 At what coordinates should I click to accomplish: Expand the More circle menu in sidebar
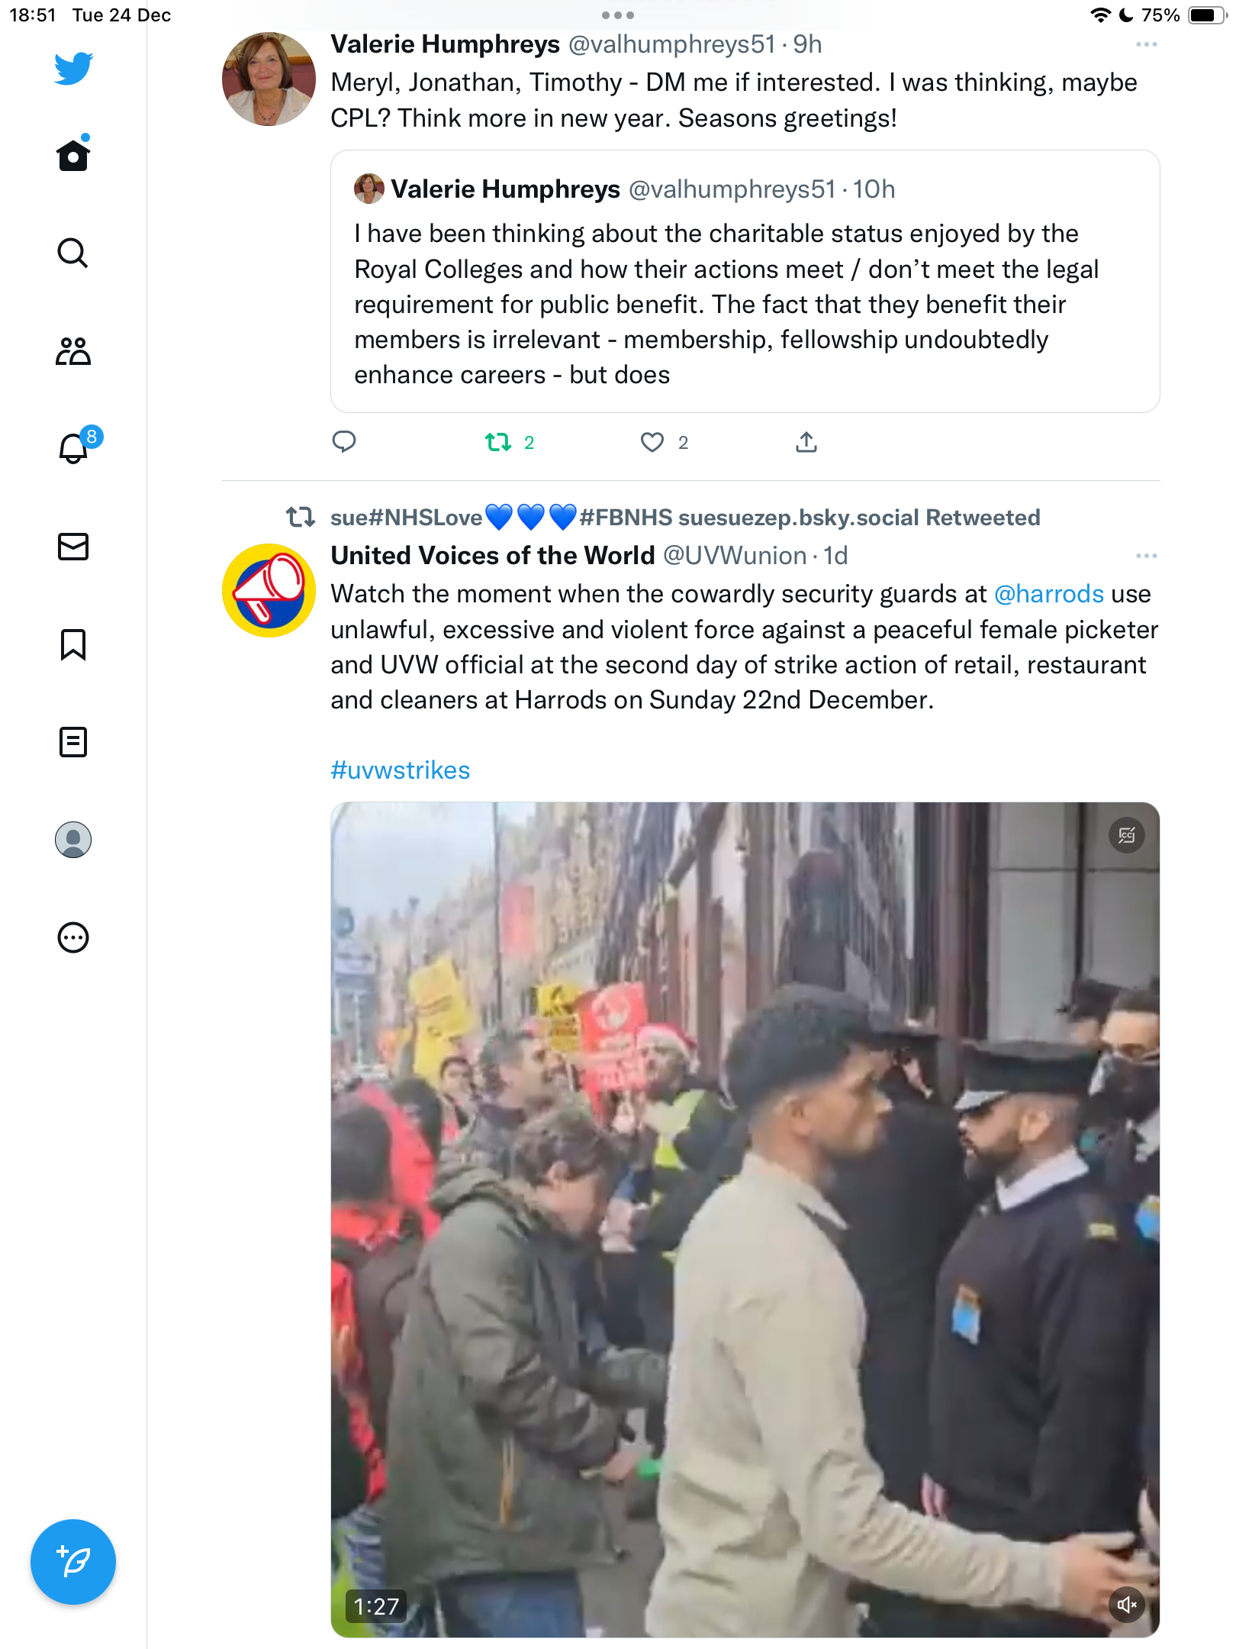[73, 937]
